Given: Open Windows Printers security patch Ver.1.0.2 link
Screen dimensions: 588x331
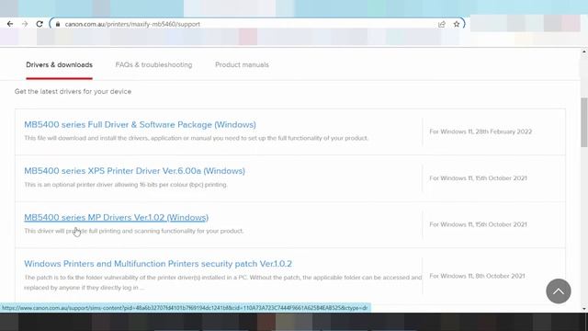Looking at the screenshot, I should coord(158,264).
